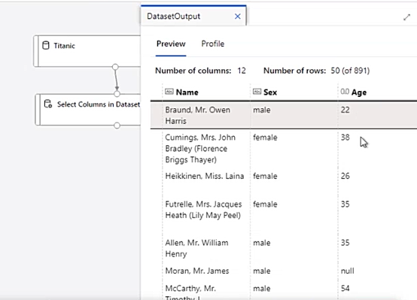Image resolution: width=417 pixels, height=300 pixels.
Task: Click the numeric type icon beside Age
Action: tap(345, 92)
